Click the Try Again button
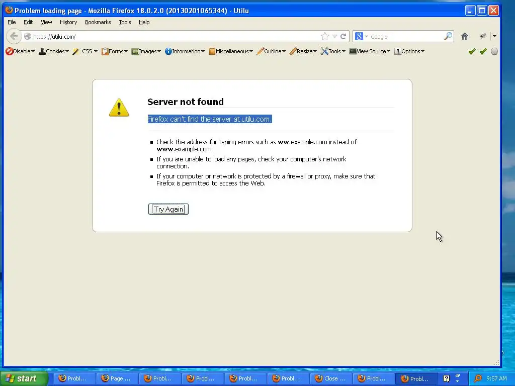 pos(168,209)
